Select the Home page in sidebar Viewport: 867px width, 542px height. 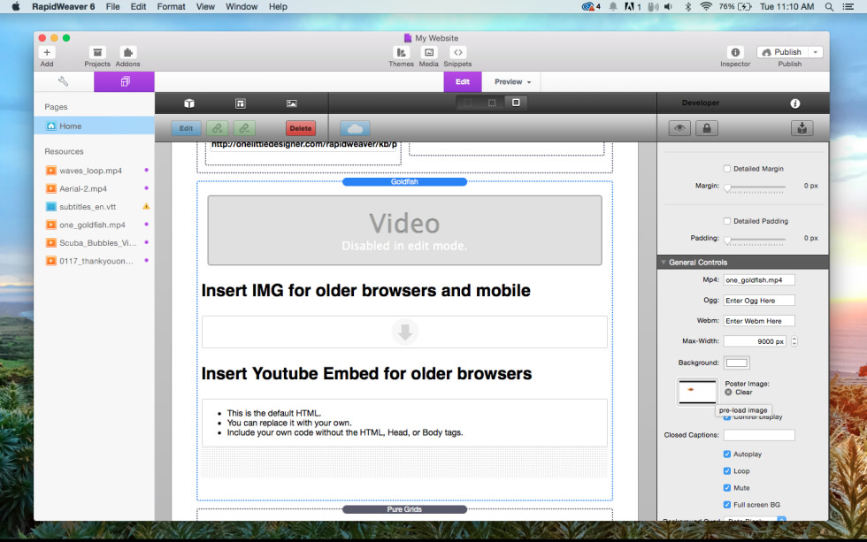(94, 126)
